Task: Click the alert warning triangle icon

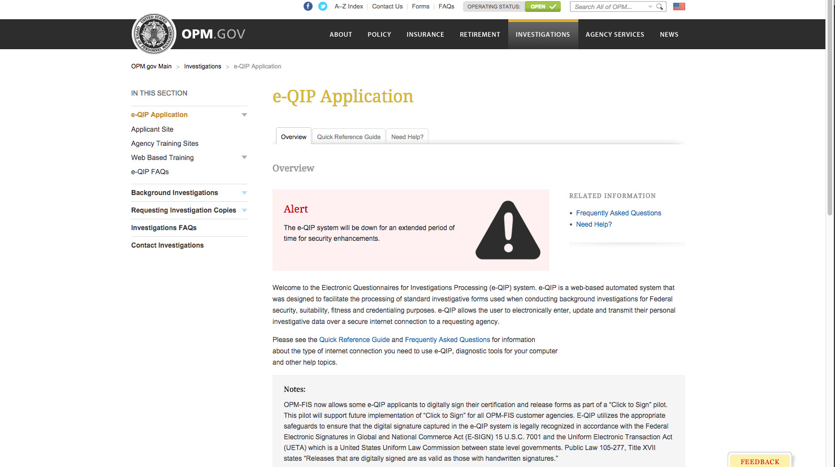Action: coord(508,230)
